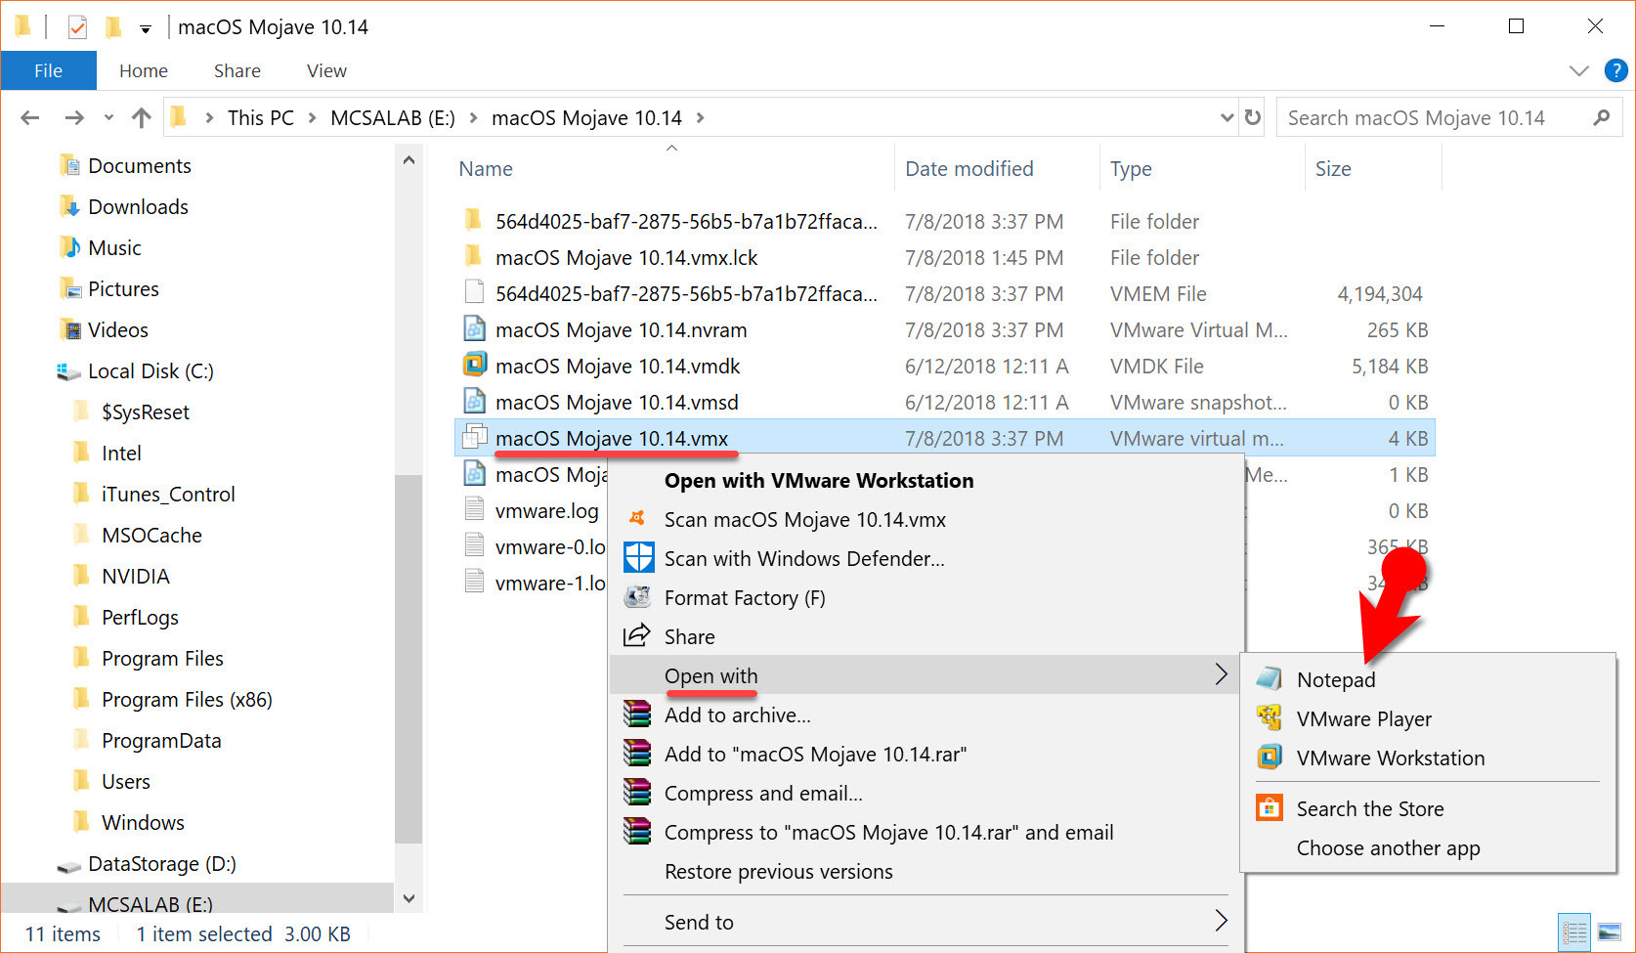Click the Format Factory icon
The width and height of the screenshot is (1636, 953).
click(638, 596)
